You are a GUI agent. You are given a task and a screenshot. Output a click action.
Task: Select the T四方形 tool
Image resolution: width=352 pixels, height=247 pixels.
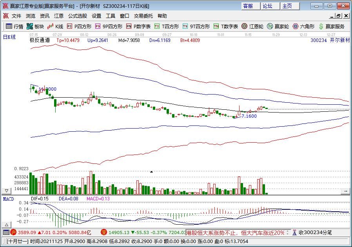tap(167, 27)
